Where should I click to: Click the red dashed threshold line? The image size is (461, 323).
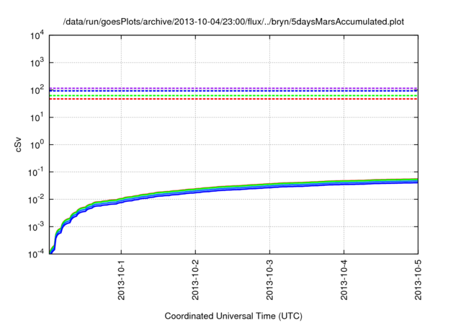click(x=233, y=99)
